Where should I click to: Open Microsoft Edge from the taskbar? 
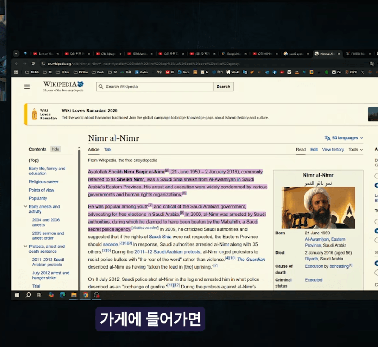62,295
